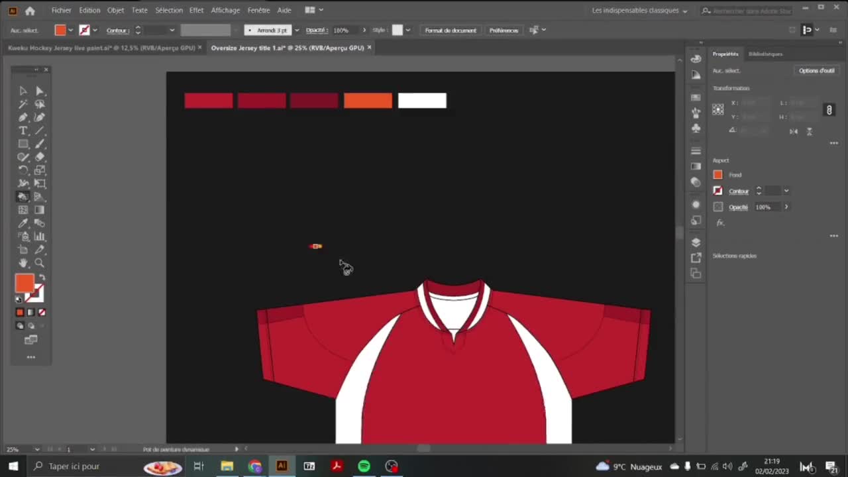Swap fill and stroke colors
The image size is (848, 477).
pos(42,278)
